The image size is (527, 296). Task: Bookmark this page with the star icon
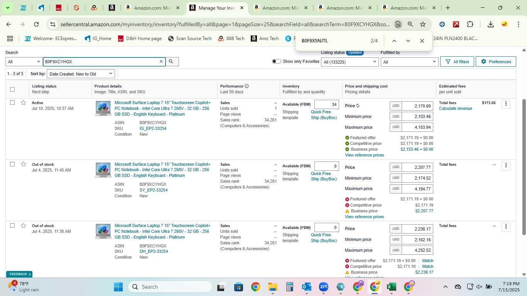[x=423, y=24]
